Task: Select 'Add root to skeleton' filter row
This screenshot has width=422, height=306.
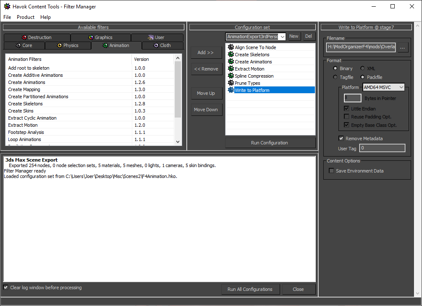Action: 90,68
